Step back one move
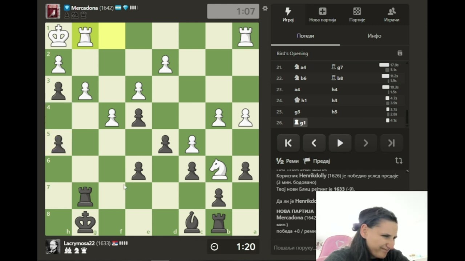The width and height of the screenshot is (465, 261). [x=314, y=143]
